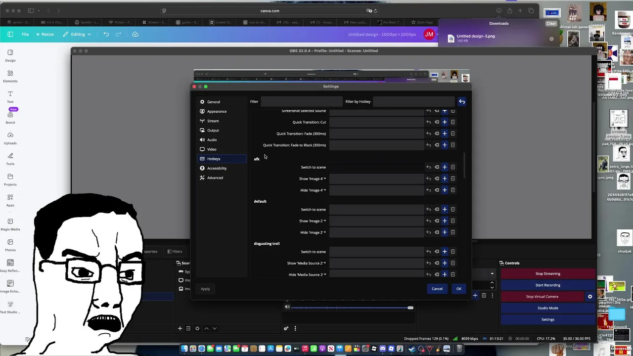This screenshot has width=633, height=356.
Task: Add hotkey for afk Switch to scene
Action: [x=445, y=167]
